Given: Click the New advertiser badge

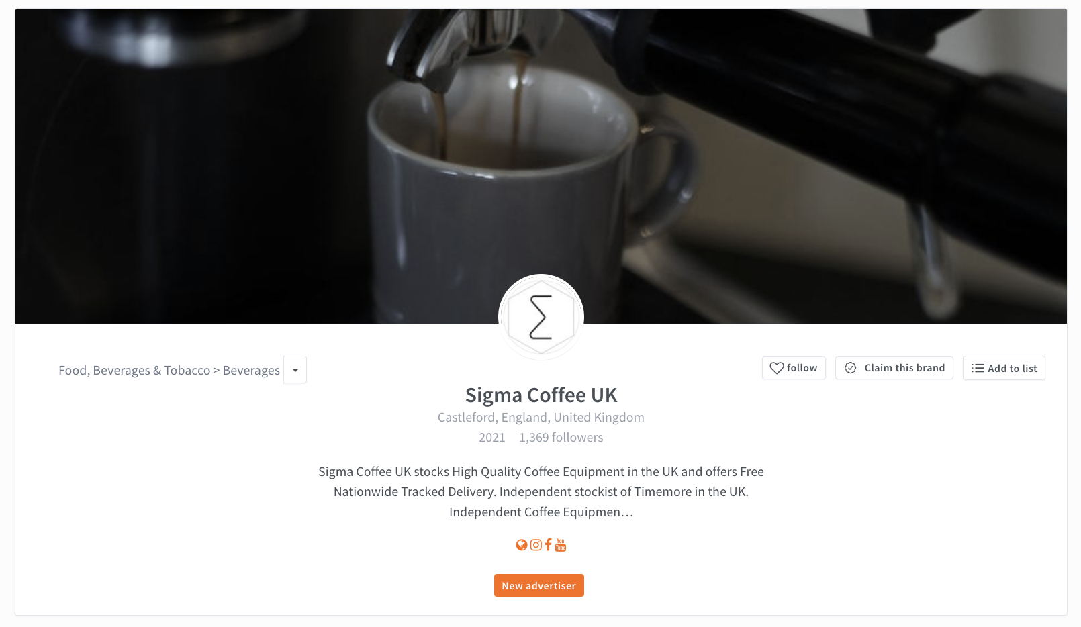Looking at the screenshot, I should pyautogui.click(x=539, y=585).
